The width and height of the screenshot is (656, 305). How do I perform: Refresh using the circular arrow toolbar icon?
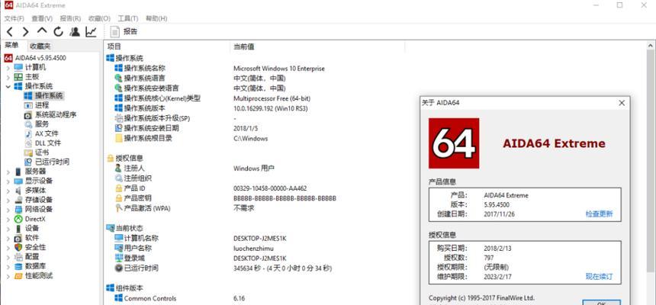pos(58,31)
